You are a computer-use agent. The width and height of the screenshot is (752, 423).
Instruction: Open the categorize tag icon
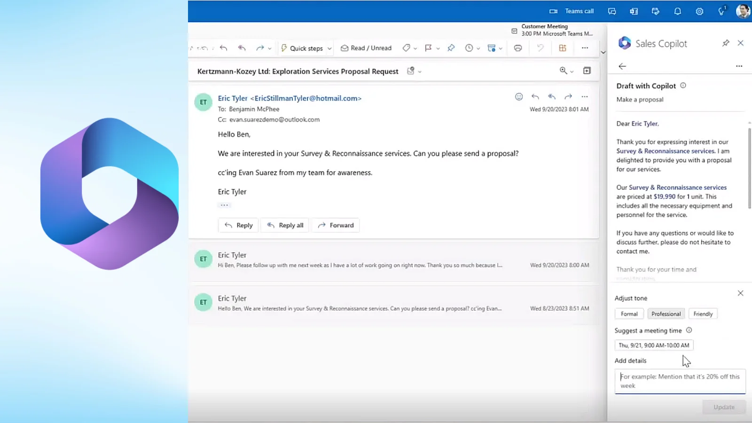click(x=407, y=48)
